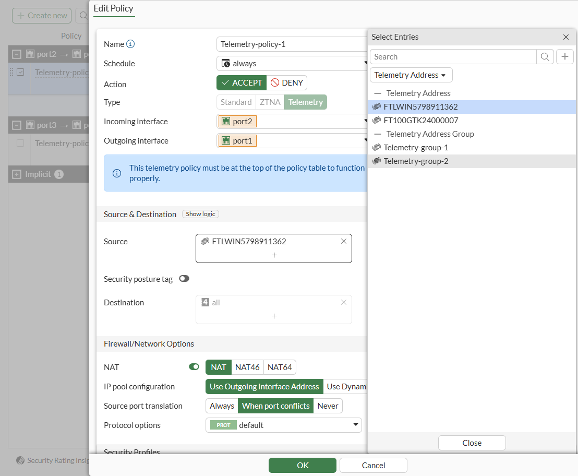578x476 pixels.
Task: Open the Protocol options dropdown
Action: tap(283, 425)
